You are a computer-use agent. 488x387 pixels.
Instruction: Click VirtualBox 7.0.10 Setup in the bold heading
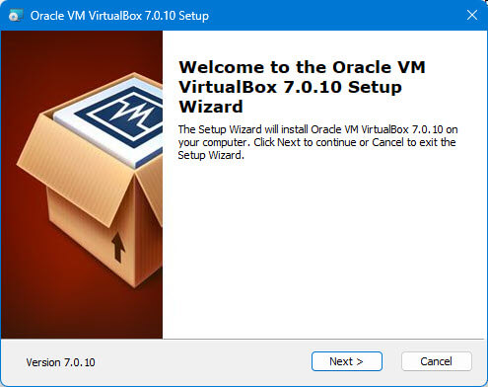tap(290, 87)
